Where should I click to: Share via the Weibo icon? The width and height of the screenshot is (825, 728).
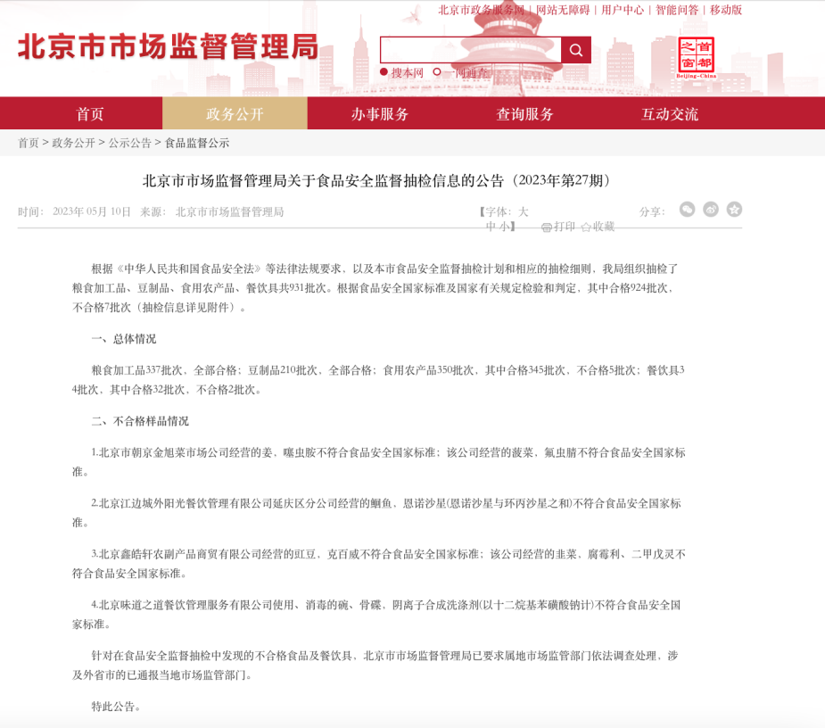coord(711,210)
